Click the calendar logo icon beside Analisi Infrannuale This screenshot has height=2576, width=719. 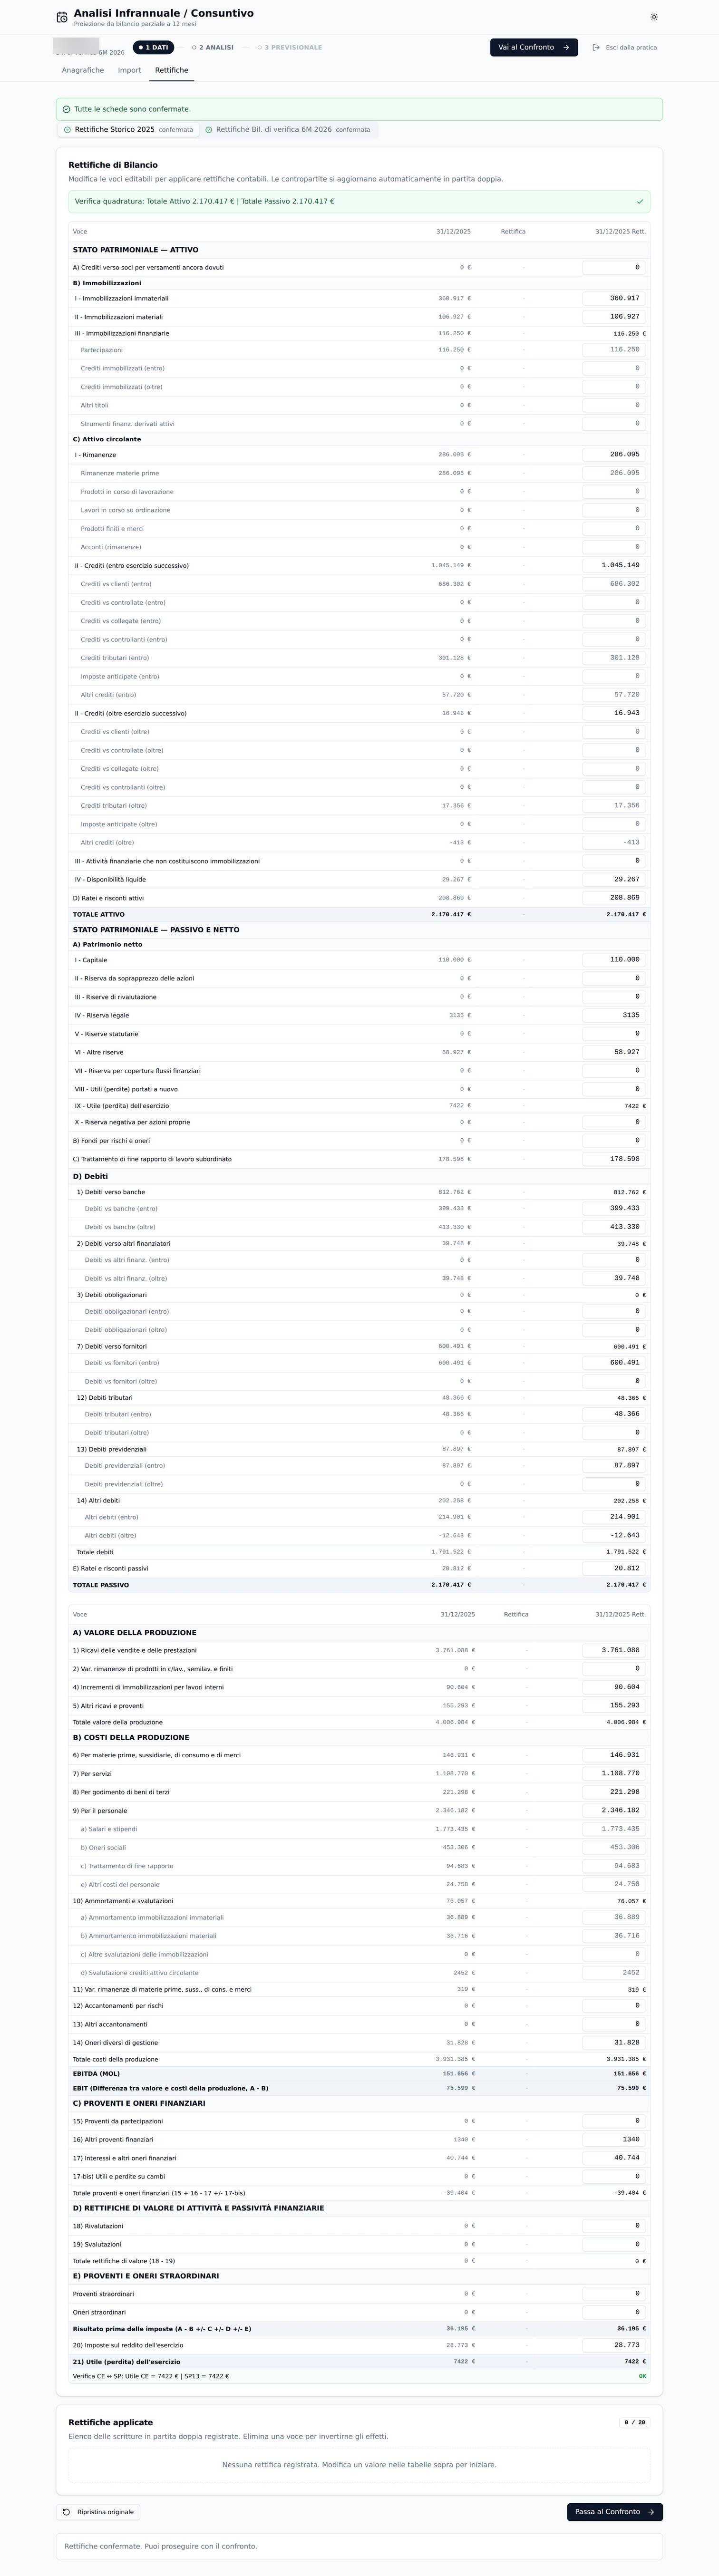[x=62, y=17]
